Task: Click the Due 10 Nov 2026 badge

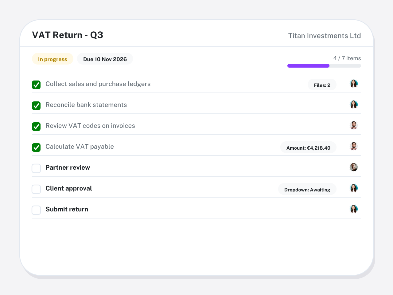Action: coord(105,59)
